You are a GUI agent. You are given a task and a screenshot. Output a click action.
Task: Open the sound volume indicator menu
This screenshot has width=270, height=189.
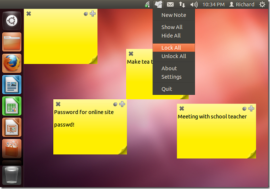(x=194, y=5)
